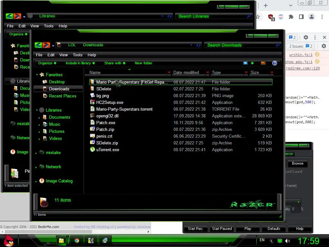Select Desktop in Favorites tree
The height and width of the screenshot is (247, 329).
point(57,82)
